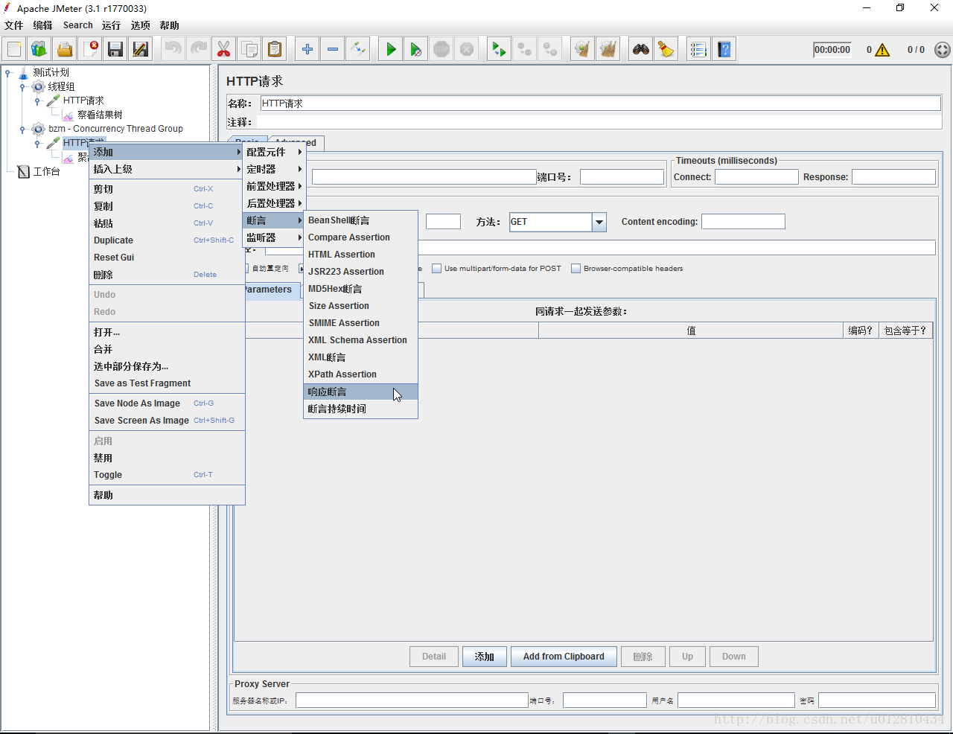Expand 前置处理器 submenu
This screenshot has width=953, height=734.
pos(273,186)
